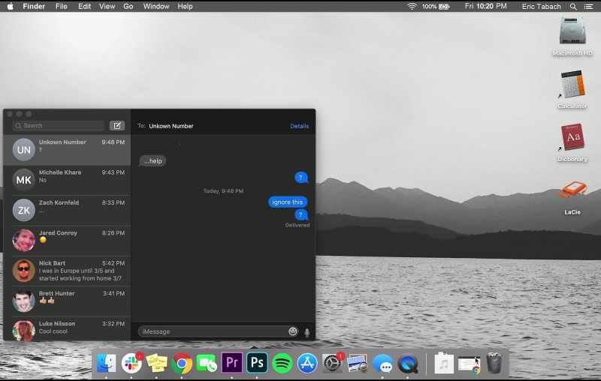Select the Nick Bart conversation
Image resolution: width=601 pixels, height=381 pixels.
point(67,271)
